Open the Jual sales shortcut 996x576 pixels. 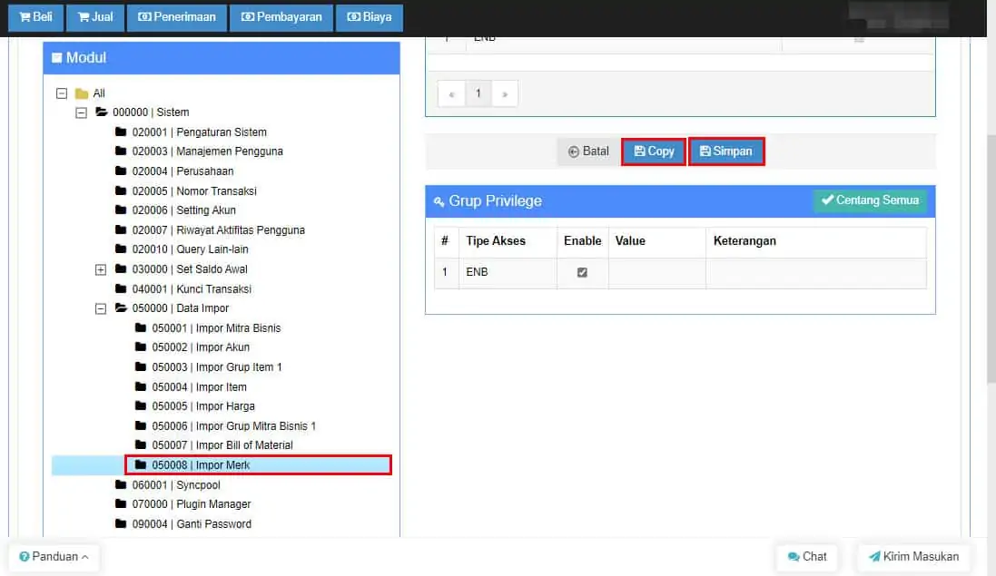[95, 17]
